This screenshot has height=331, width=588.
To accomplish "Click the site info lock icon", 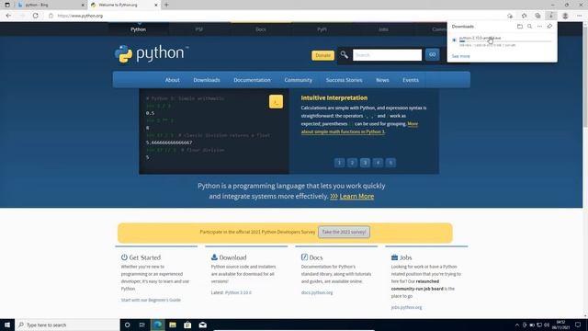I will click(51, 16).
